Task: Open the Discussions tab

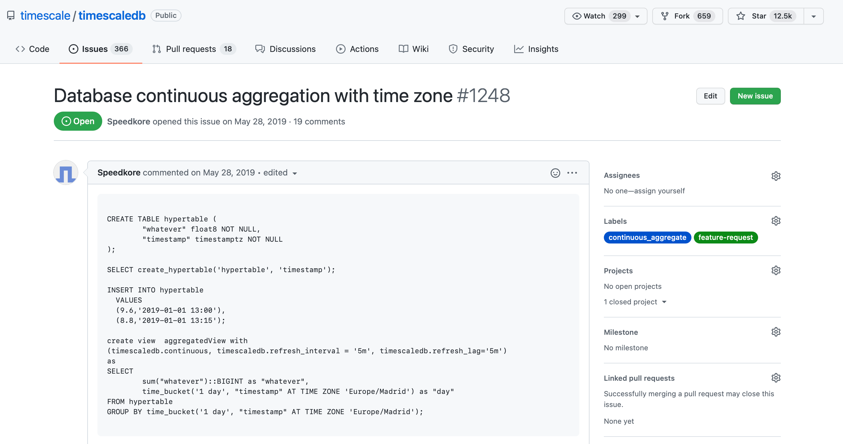Action: (x=285, y=49)
